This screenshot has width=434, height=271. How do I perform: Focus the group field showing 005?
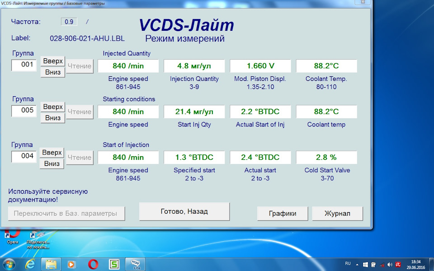coord(24,111)
